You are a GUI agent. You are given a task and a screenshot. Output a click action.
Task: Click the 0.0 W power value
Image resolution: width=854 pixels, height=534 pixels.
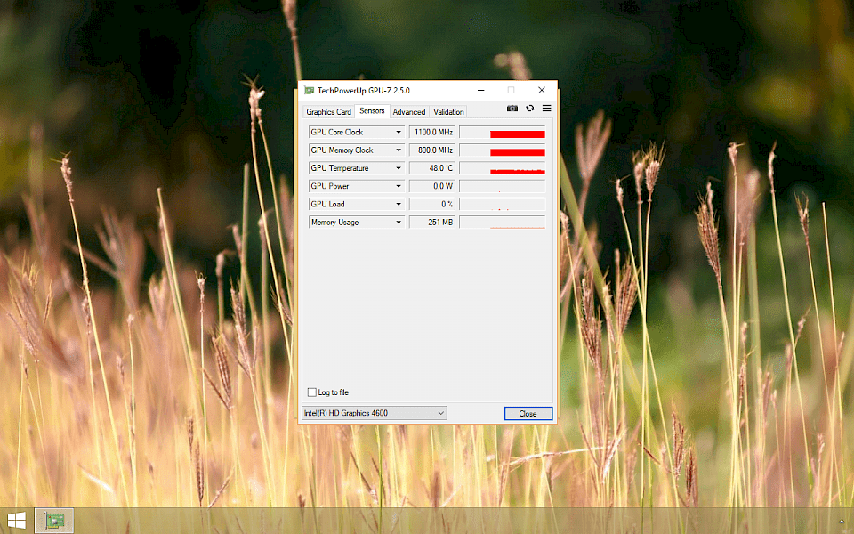point(432,186)
